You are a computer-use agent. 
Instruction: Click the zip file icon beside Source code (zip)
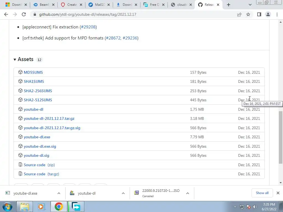pyautogui.click(x=20, y=165)
